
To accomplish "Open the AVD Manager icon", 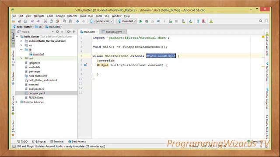I will click(183, 21).
